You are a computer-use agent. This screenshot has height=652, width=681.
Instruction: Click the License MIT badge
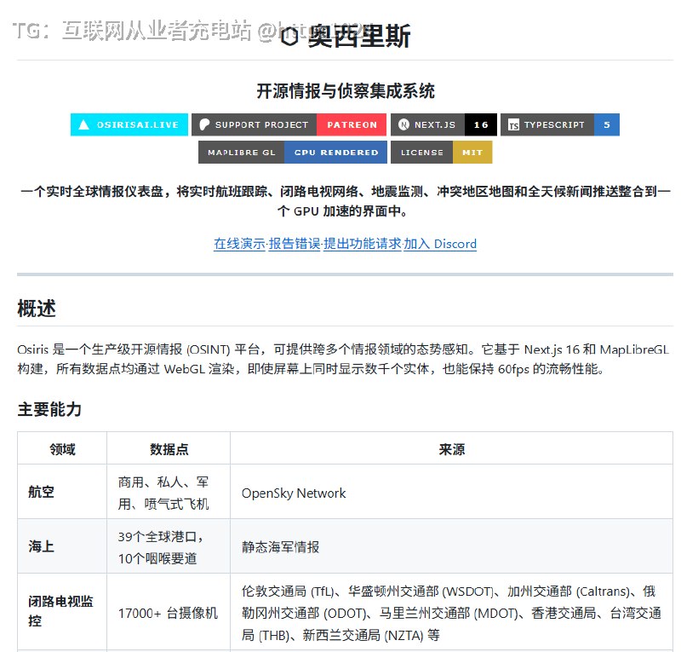[441, 153]
